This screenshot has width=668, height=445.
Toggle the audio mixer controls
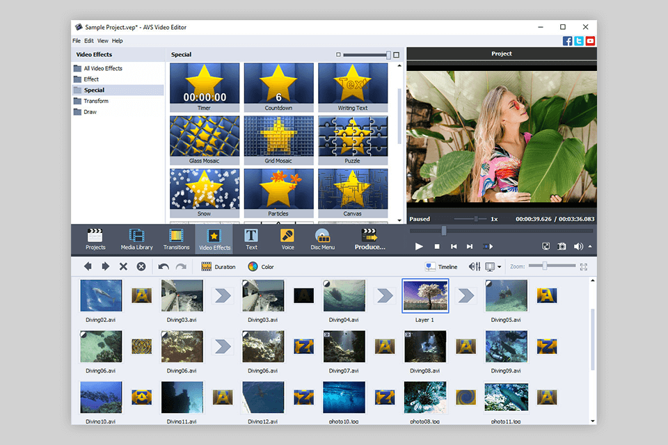[x=475, y=266]
